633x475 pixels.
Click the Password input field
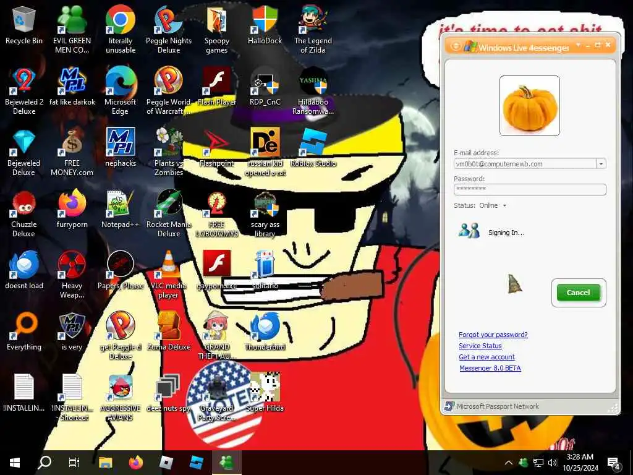click(530, 189)
